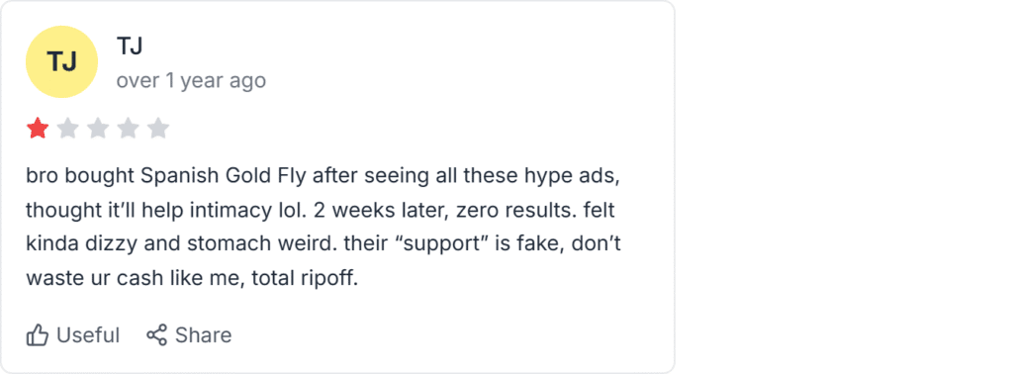Click the second gray rating star
1013x374 pixels.
[x=68, y=129]
